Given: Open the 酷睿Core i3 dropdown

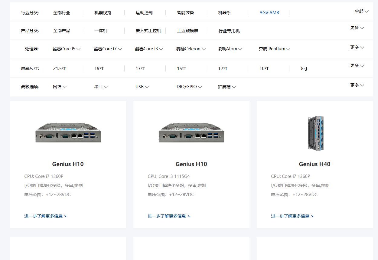Looking at the screenshot, I should coord(149,49).
